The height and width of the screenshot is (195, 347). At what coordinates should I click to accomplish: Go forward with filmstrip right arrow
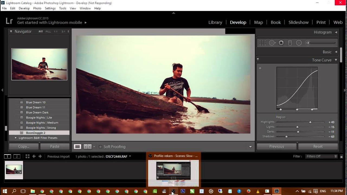coord(40,156)
